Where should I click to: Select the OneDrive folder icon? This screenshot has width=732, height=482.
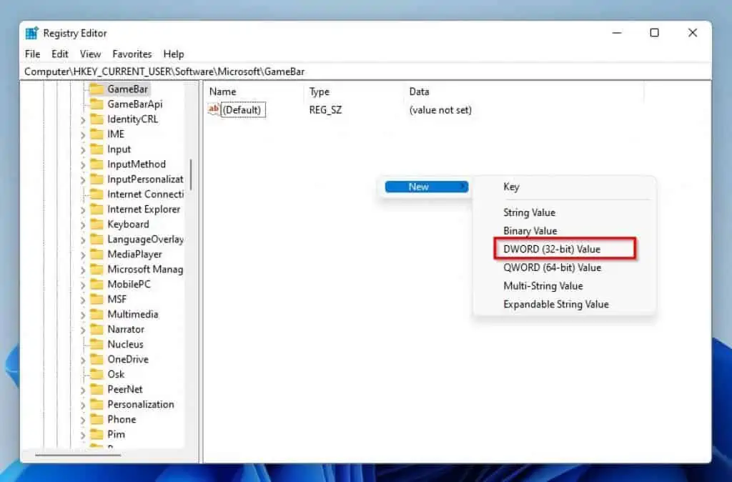pyautogui.click(x=97, y=360)
